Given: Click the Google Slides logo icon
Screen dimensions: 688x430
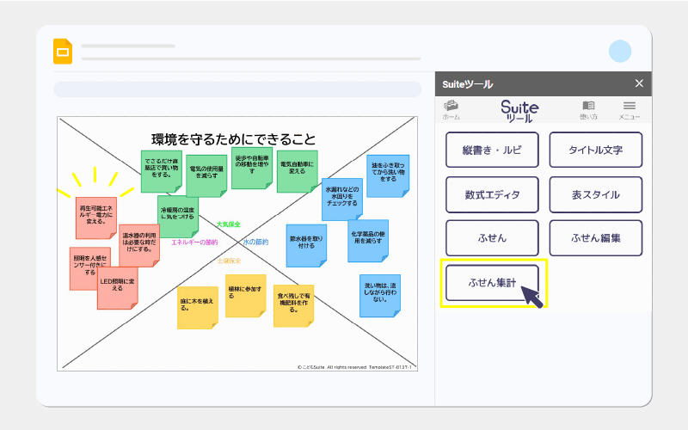Looking at the screenshot, I should coord(62,51).
